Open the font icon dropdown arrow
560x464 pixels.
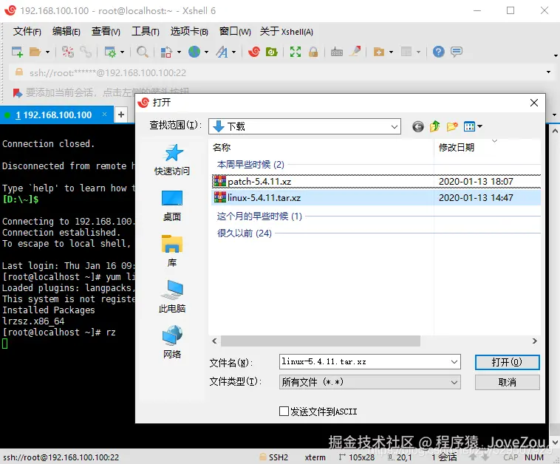(234, 52)
